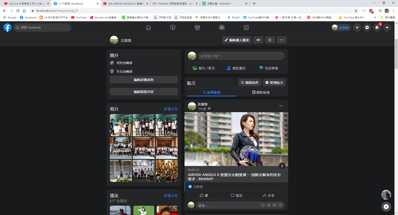Click the browser Back arrow
The image size is (398, 215).
coord(4,10)
